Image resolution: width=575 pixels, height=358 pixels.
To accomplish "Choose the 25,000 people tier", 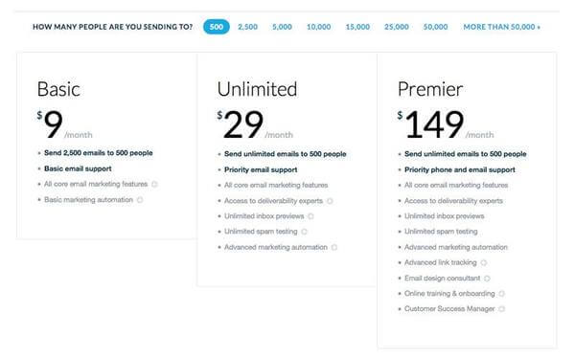I will click(397, 27).
